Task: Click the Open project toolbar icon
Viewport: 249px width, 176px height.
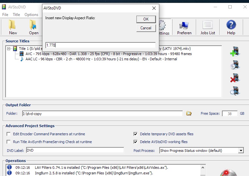Action: tap(33, 25)
